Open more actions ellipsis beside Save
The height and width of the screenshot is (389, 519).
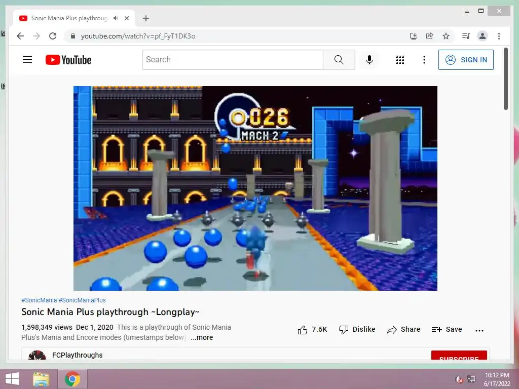479,330
